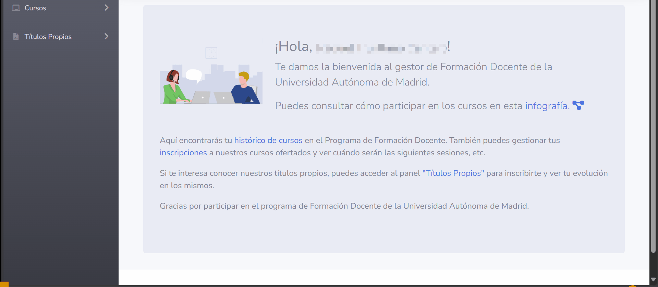Click the woman with headset in illustration
The image size is (658, 287).
[174, 87]
